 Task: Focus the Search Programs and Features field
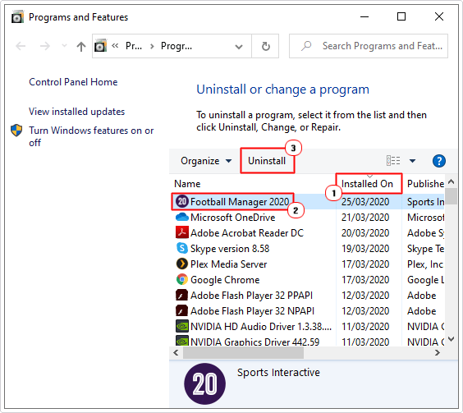click(x=369, y=46)
